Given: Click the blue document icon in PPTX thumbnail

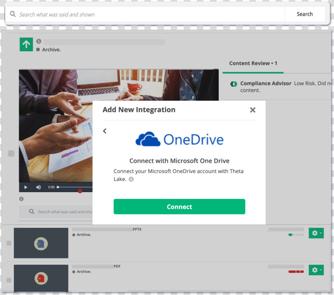Looking at the screenshot, I should pyautogui.click(x=41, y=244).
